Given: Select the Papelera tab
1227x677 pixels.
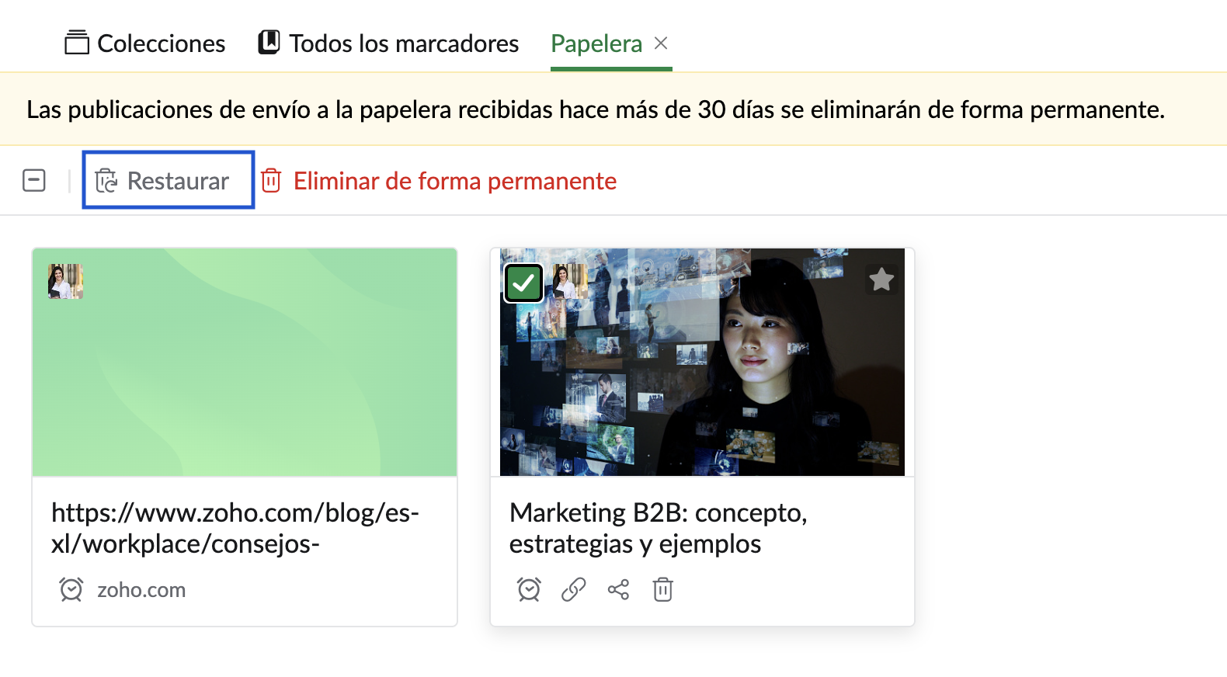Looking at the screenshot, I should coord(596,43).
